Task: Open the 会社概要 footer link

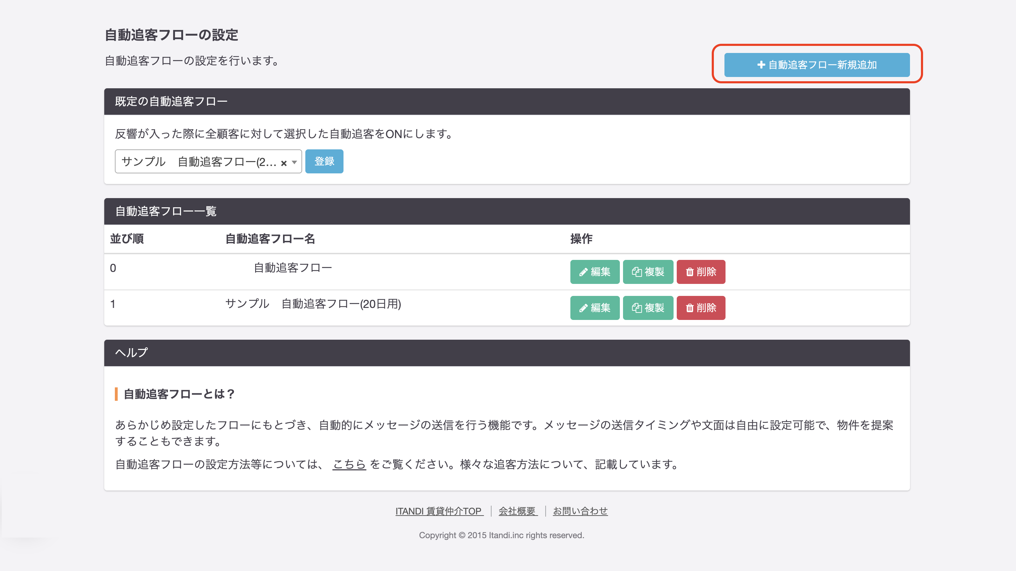Action: click(518, 511)
